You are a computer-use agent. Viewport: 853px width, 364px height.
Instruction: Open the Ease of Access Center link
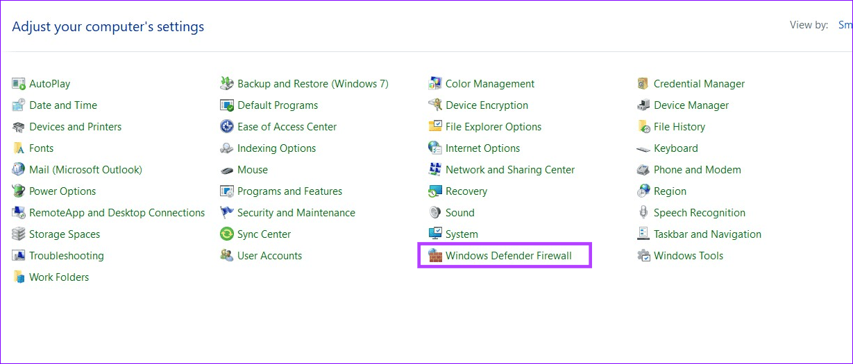(287, 127)
